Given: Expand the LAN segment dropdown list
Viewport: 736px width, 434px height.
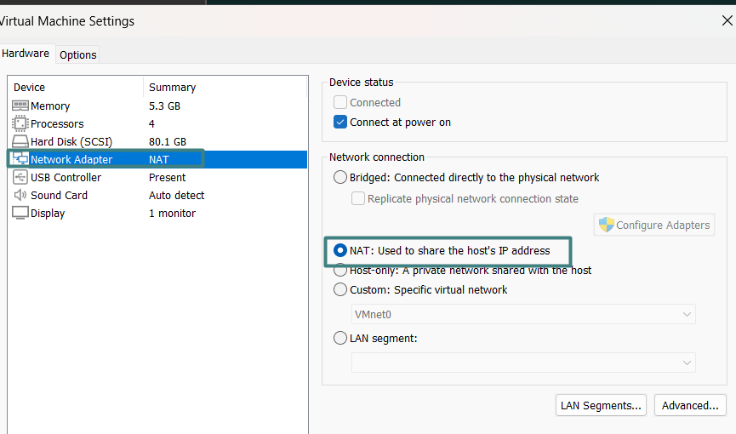Looking at the screenshot, I should (523, 363).
